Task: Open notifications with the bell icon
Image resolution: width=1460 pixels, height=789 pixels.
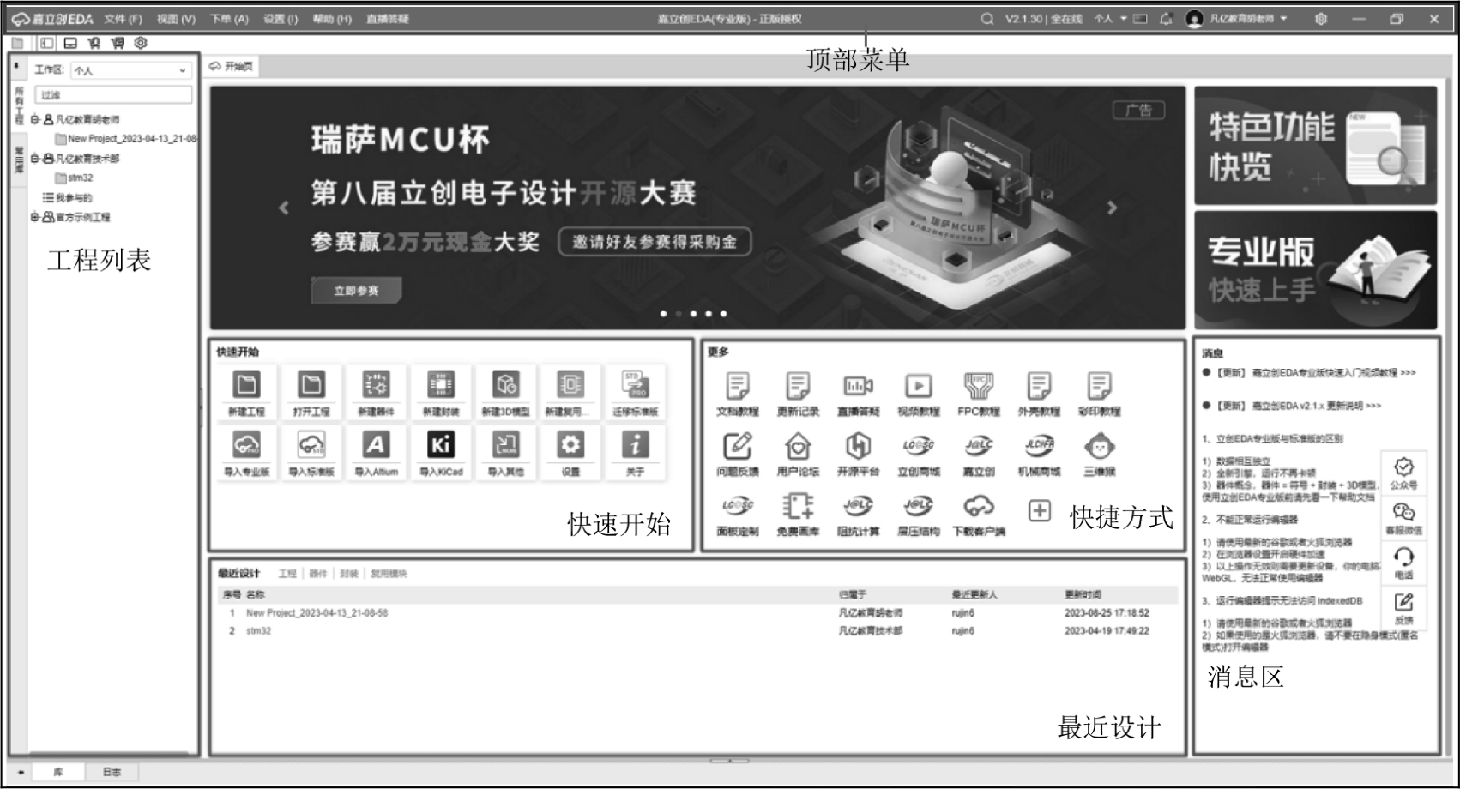Action: coord(1166,19)
